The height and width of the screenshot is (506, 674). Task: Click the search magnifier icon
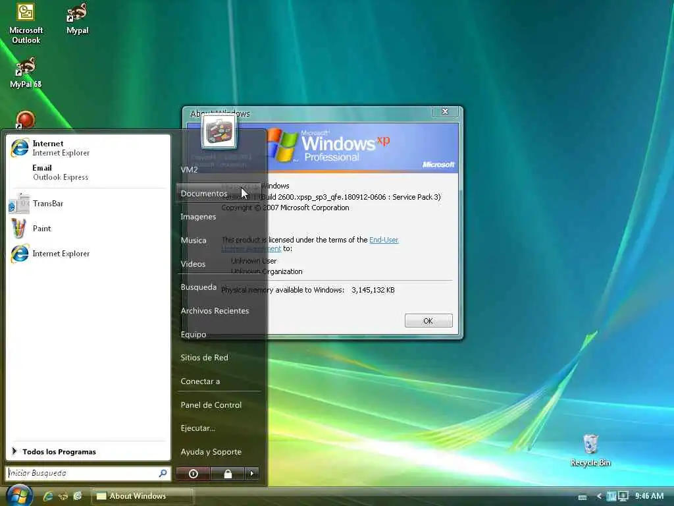[163, 473]
